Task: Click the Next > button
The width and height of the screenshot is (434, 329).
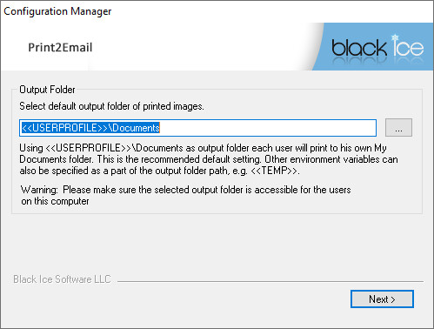Action: [382, 299]
